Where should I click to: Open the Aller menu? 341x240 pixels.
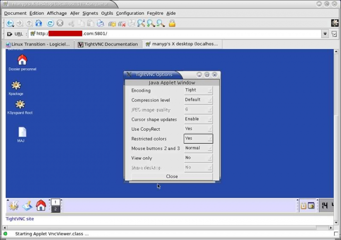coord(75,13)
